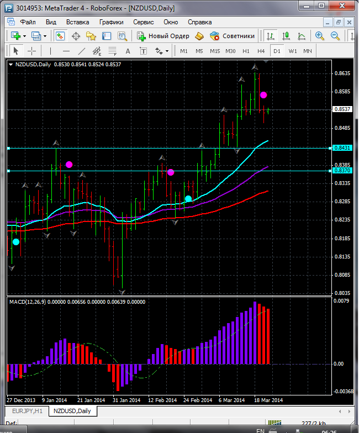Click the 0.8537 current price label
This screenshot has height=433, width=359.
click(x=342, y=109)
